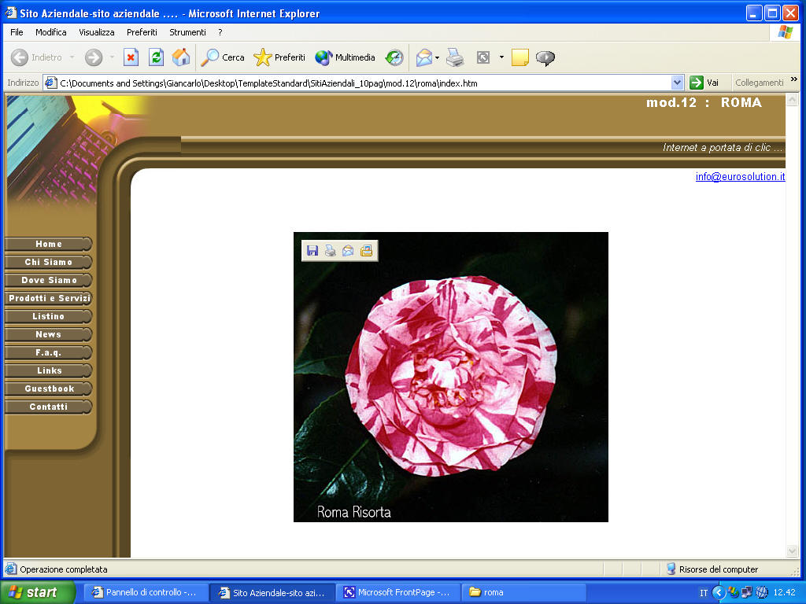Open the F.a.q. page

48,352
